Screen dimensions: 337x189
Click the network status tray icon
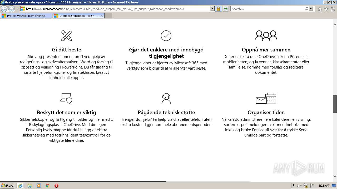tap(306, 186)
